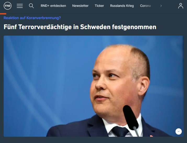Screen dimensions: 187x143
Task: Click the headline 'Fünf Terrorverdächtige in Schweden festgenommen'
Action: tap(80, 27)
